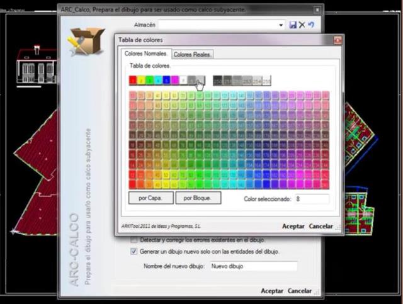Uncheck Generar un dibujo nuevo checkbox

[x=133, y=251]
